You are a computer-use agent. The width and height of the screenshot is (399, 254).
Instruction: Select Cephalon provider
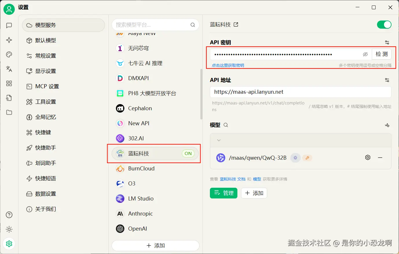pyautogui.click(x=156, y=108)
